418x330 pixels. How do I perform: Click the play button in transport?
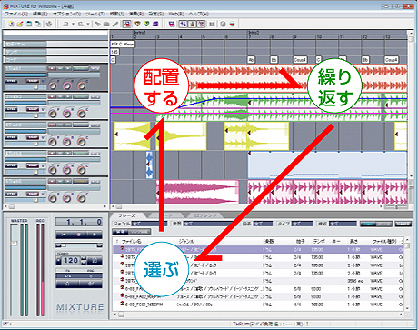click(95, 235)
